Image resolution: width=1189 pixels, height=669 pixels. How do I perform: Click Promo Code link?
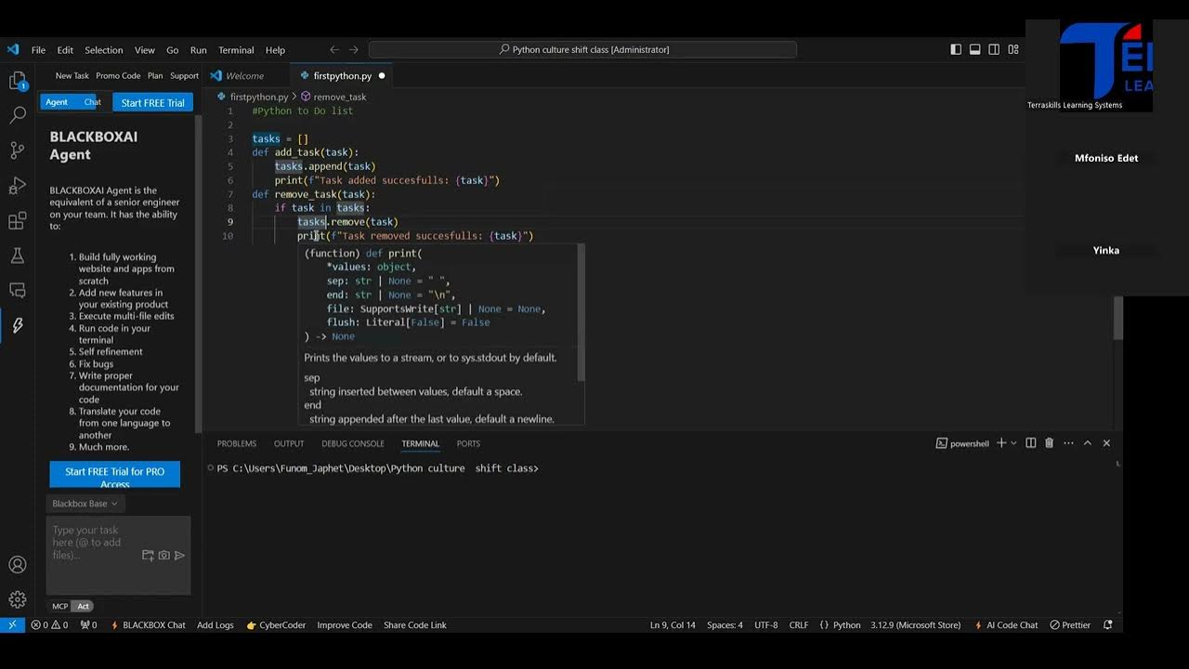pyautogui.click(x=118, y=76)
